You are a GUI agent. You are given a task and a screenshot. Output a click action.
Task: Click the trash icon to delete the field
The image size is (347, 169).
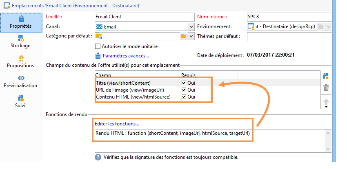coord(326,88)
